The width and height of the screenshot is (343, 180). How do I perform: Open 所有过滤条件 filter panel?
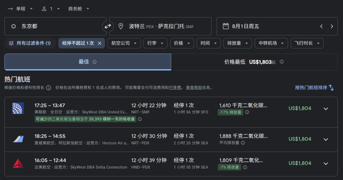tap(30, 43)
